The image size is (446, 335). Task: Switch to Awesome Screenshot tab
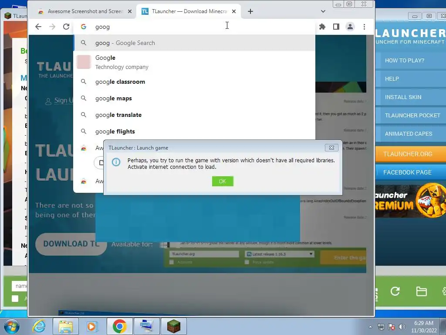click(85, 11)
